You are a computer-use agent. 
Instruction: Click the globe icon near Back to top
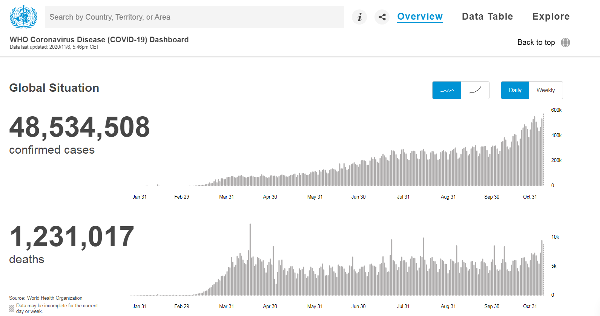(565, 42)
